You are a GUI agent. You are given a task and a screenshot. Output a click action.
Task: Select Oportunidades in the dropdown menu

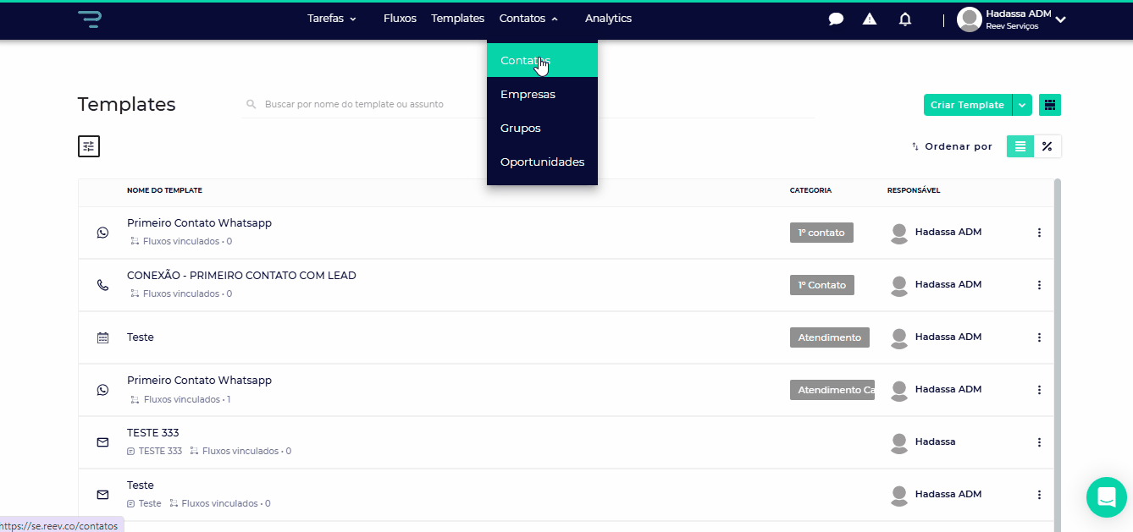pyautogui.click(x=542, y=162)
